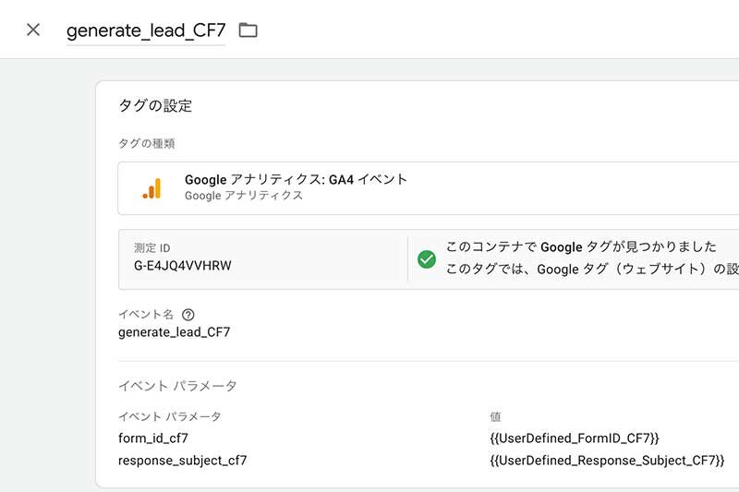Click the 値 column header
The image size is (739, 492).
pos(495,416)
